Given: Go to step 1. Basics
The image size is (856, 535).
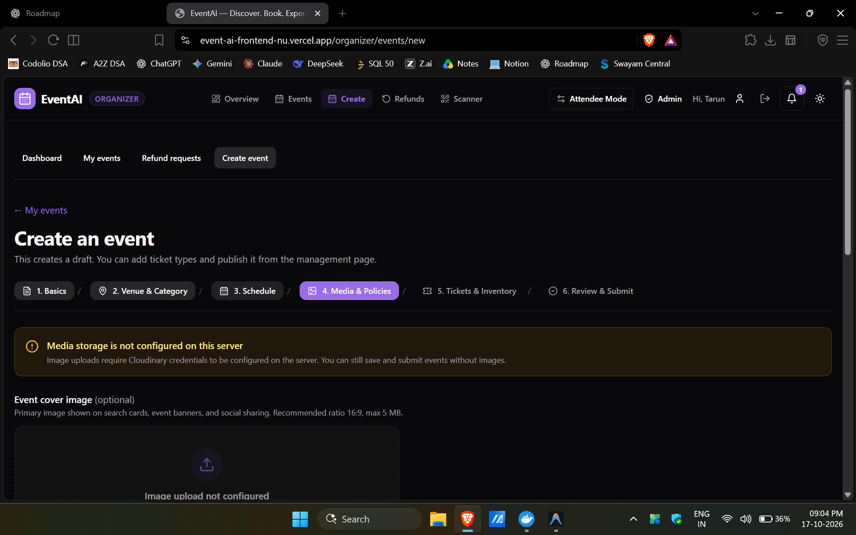Looking at the screenshot, I should pos(44,291).
